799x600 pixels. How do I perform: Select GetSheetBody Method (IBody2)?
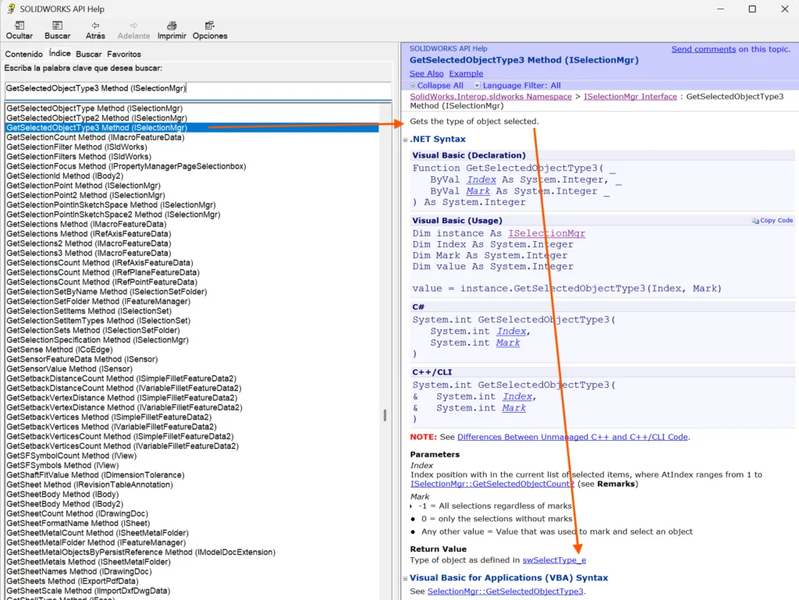[x=65, y=504]
